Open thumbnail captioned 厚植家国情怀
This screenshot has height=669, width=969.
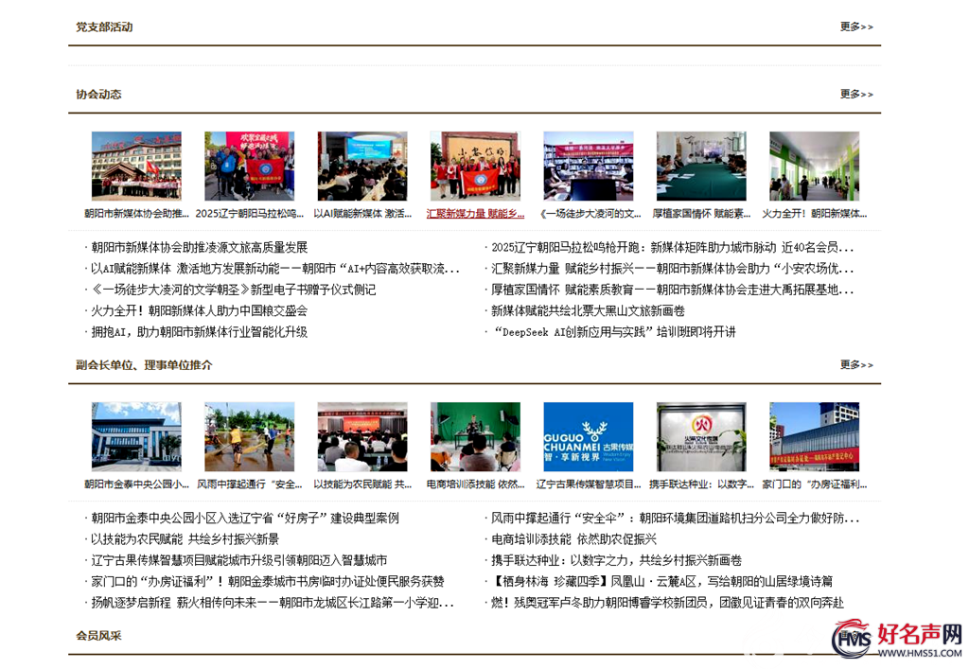pyautogui.click(x=701, y=166)
